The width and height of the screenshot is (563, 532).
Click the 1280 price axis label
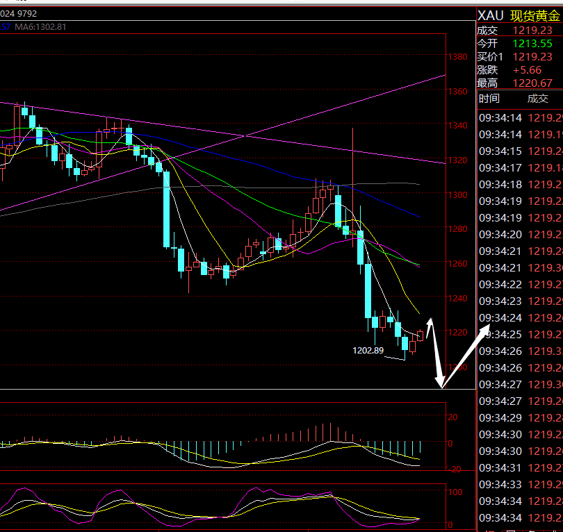[457, 229]
